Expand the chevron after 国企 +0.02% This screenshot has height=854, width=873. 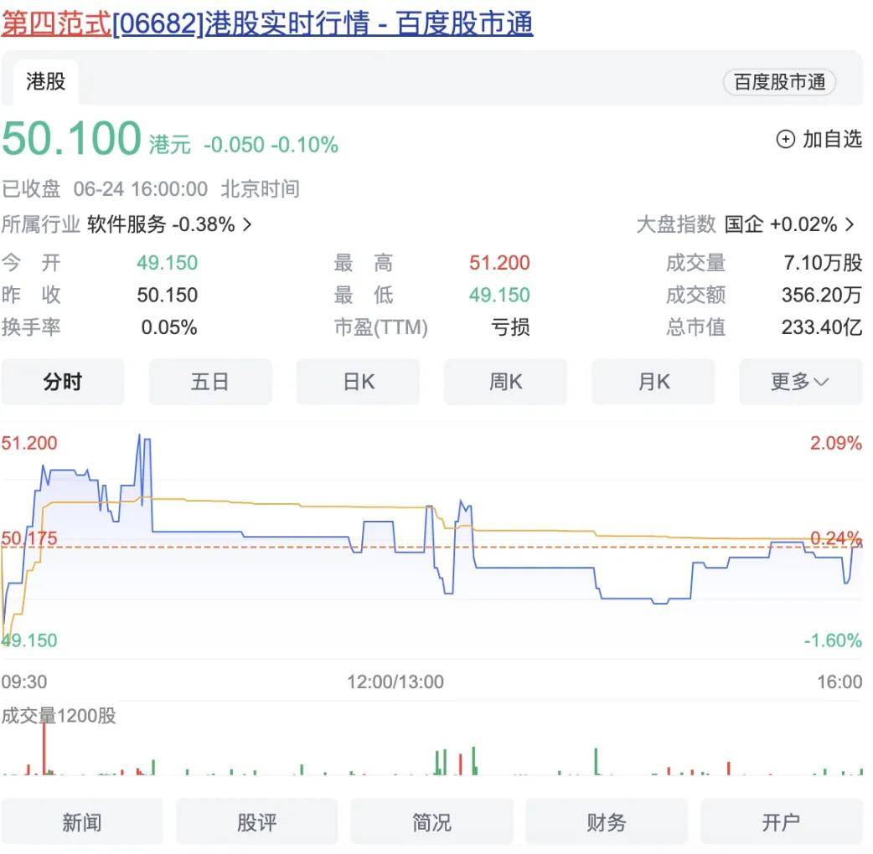pos(850,224)
